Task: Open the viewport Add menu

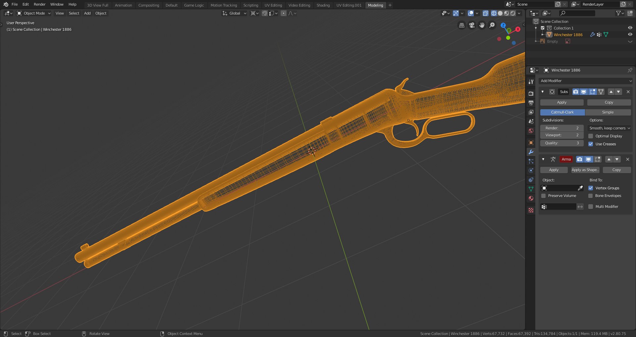Action: 87,13
